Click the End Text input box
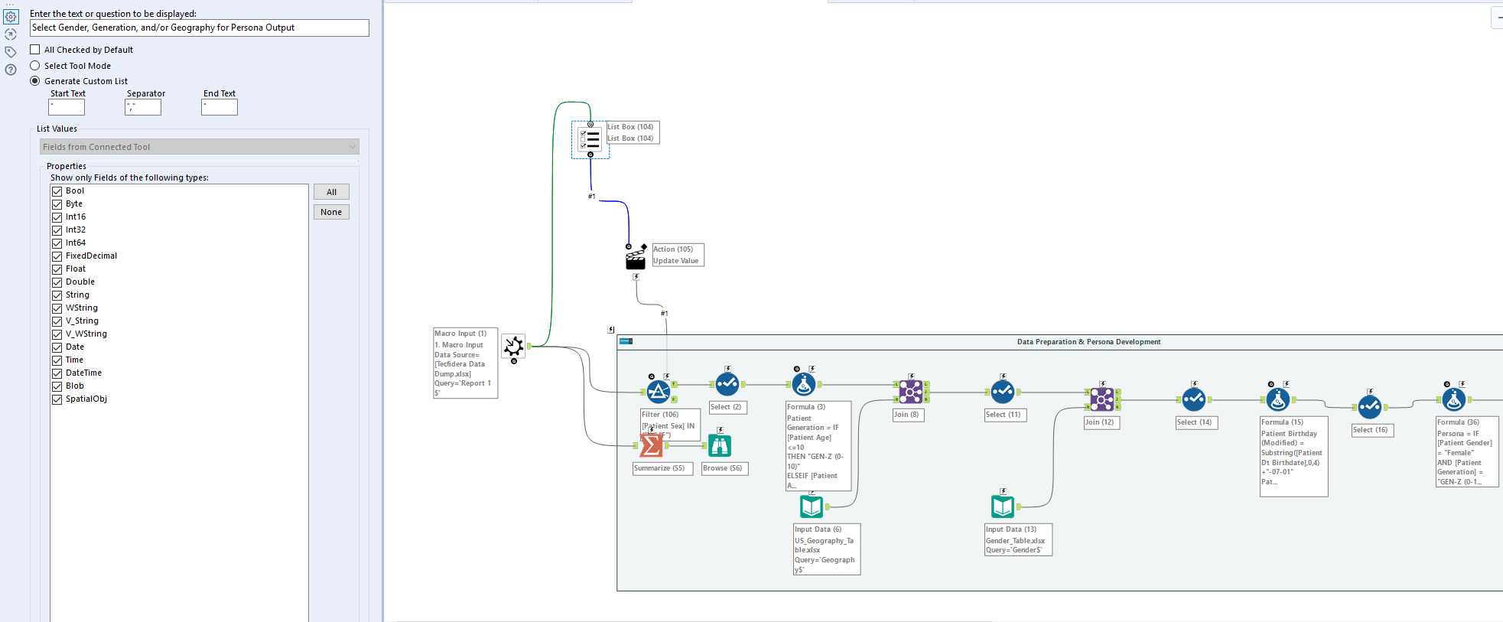The height and width of the screenshot is (622, 1503). click(220, 107)
